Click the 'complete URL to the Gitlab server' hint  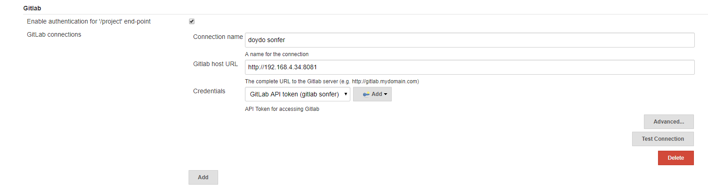(332, 81)
